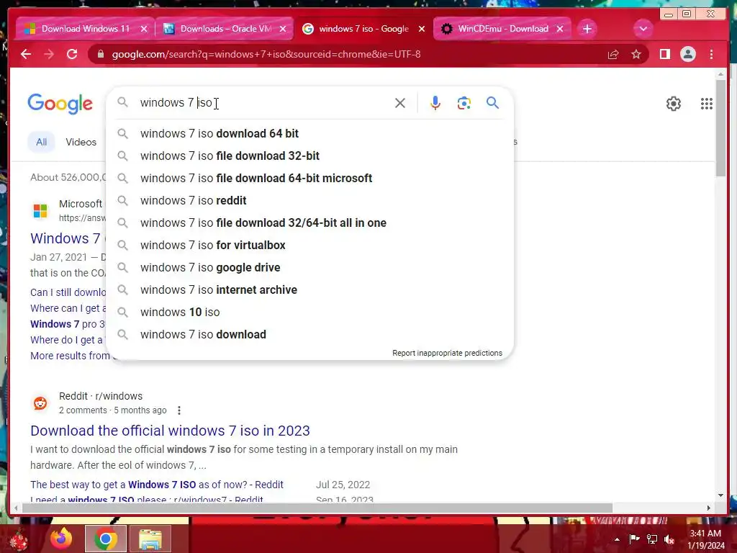Viewport: 737px width, 553px height.
Task: Open the Chrome profile avatar
Action: pyautogui.click(x=687, y=55)
